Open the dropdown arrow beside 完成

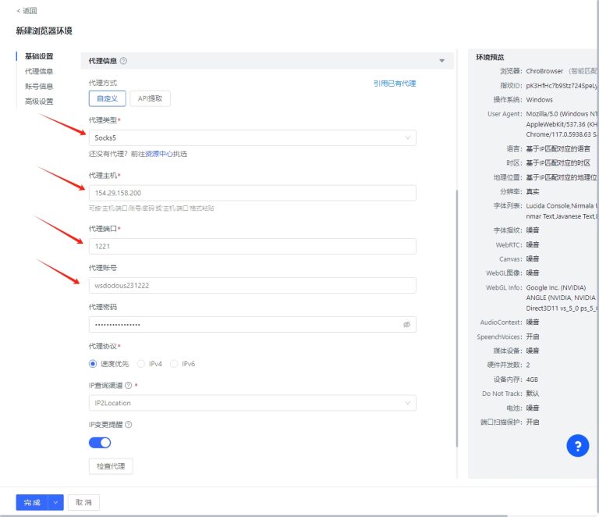(55, 503)
